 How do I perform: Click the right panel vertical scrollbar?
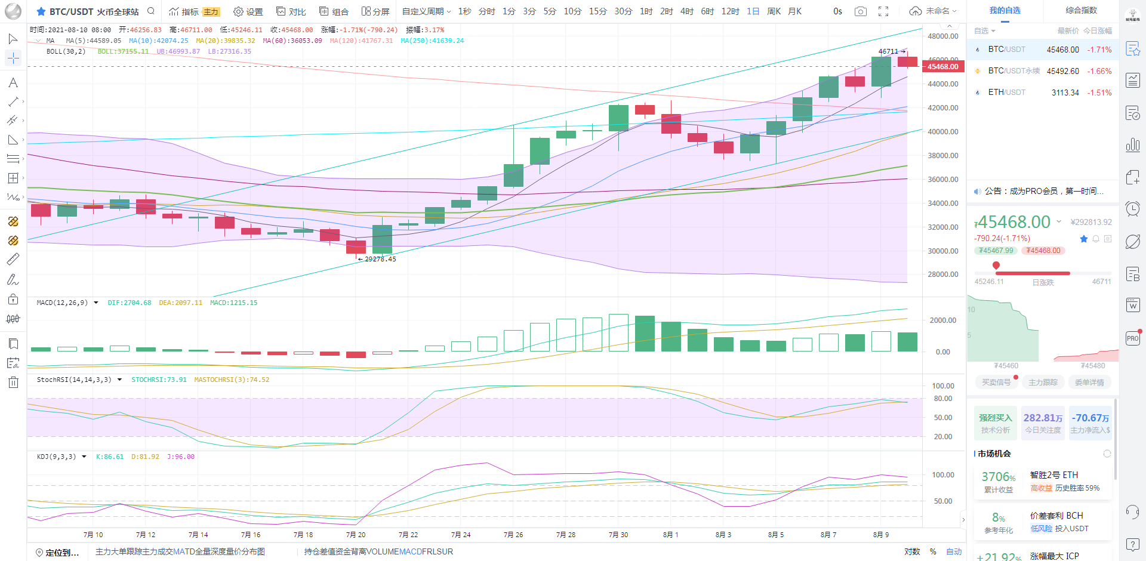coord(1114,439)
